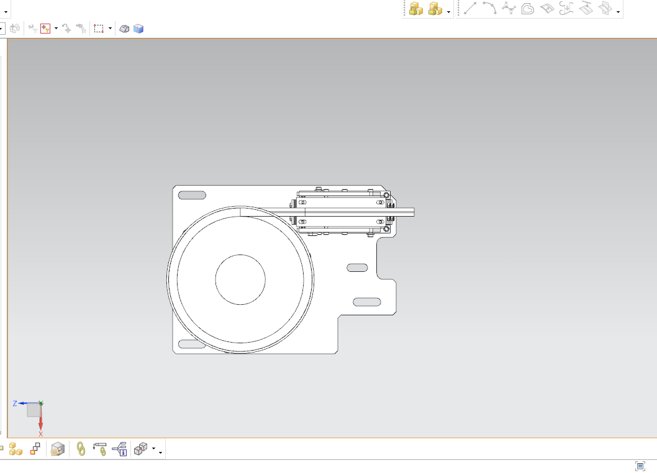Screen dimensions: 657x473
Task: Click the grey cube of the view triad
Action: [x=34, y=410]
